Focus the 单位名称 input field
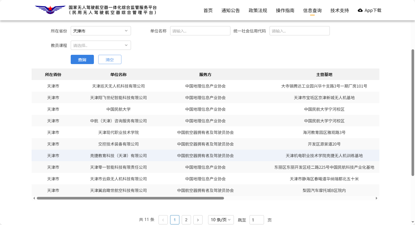 tap(200, 31)
